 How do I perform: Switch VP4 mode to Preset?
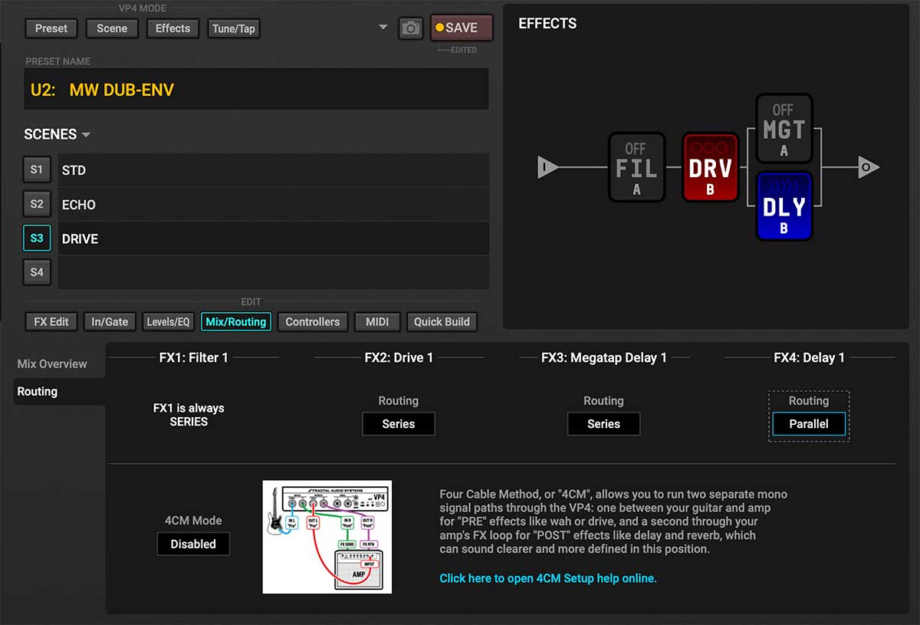(51, 28)
